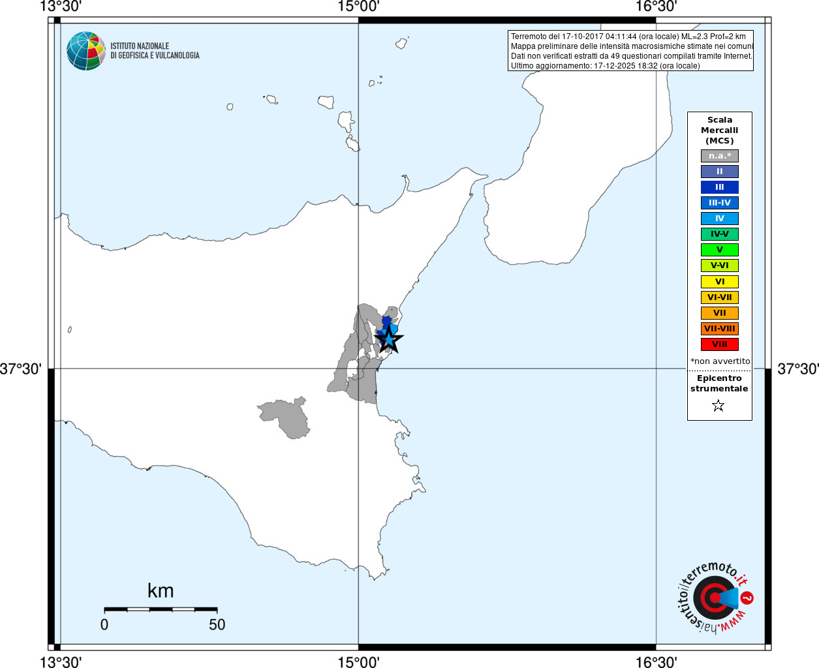Click the Epicentro strumentale label
Screen dimensions: 819x668
pos(719,383)
